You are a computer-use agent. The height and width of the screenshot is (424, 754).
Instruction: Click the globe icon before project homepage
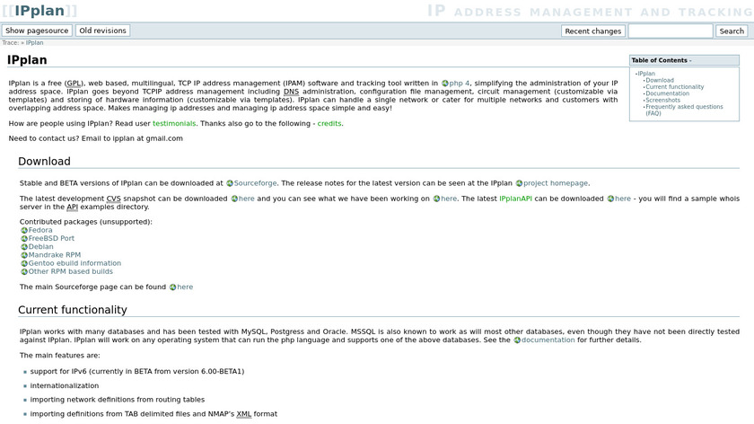point(519,183)
